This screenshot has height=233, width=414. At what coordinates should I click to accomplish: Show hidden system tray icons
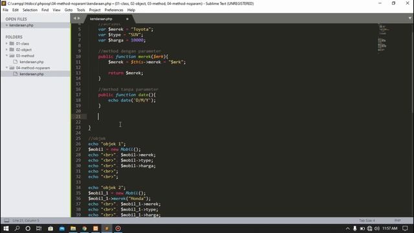[347, 228]
